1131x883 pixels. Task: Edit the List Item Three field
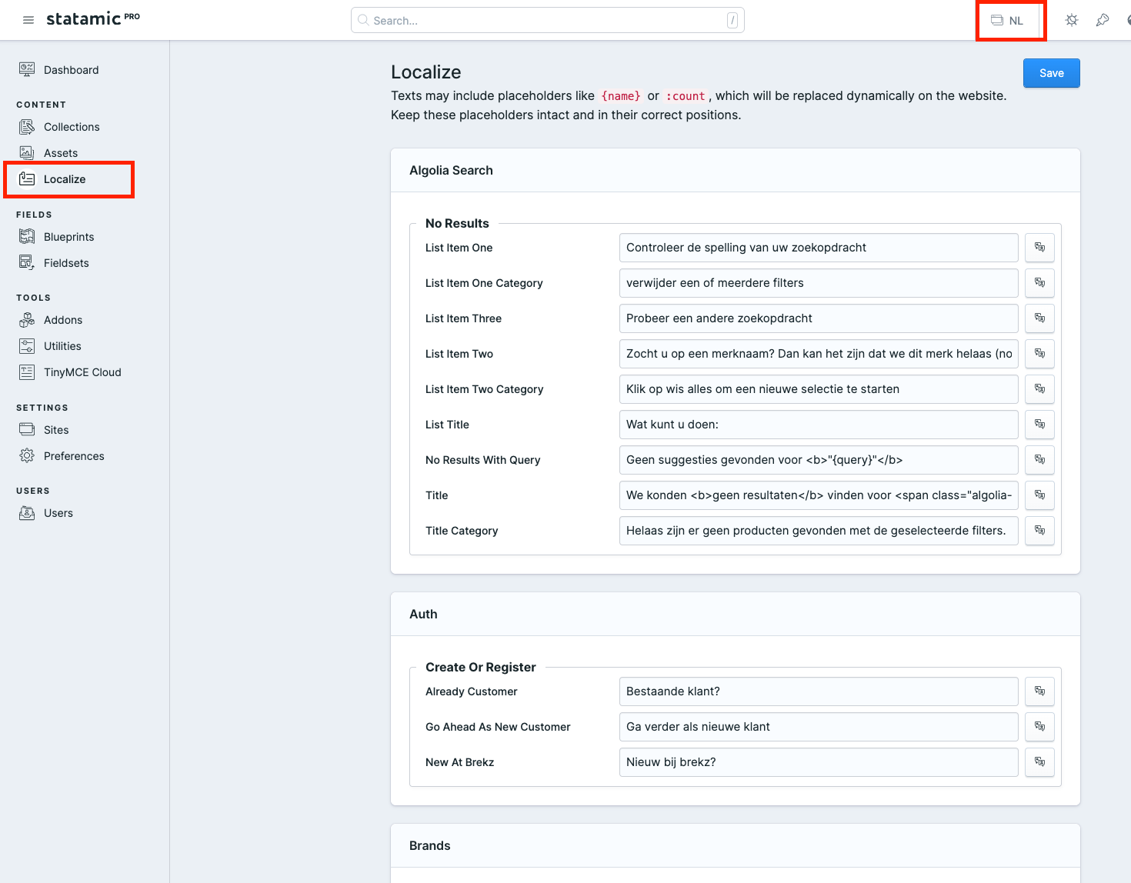819,318
